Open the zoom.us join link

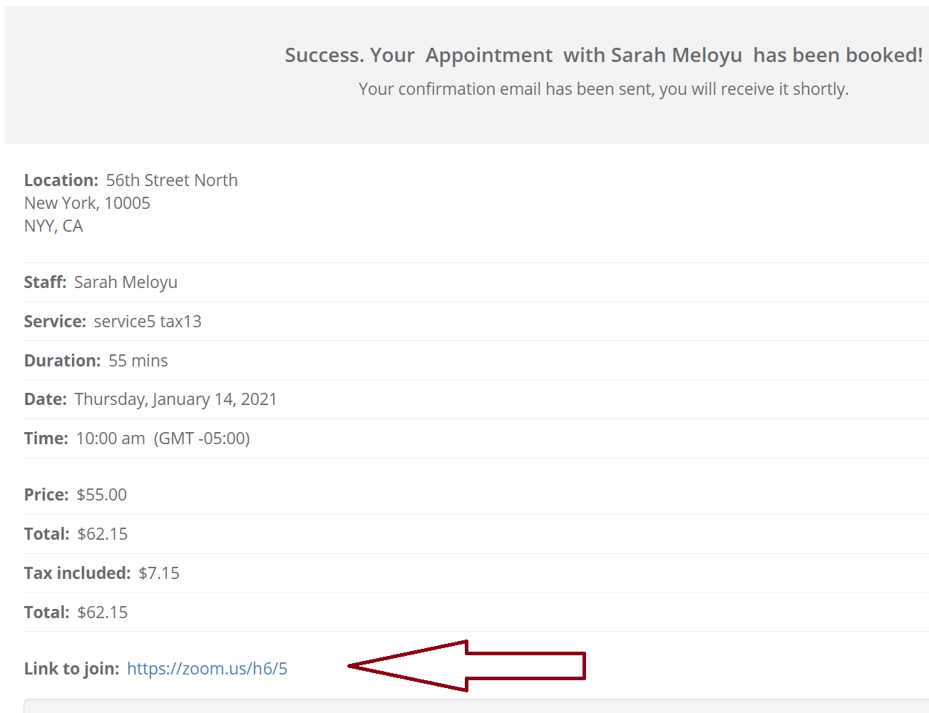[207, 669]
